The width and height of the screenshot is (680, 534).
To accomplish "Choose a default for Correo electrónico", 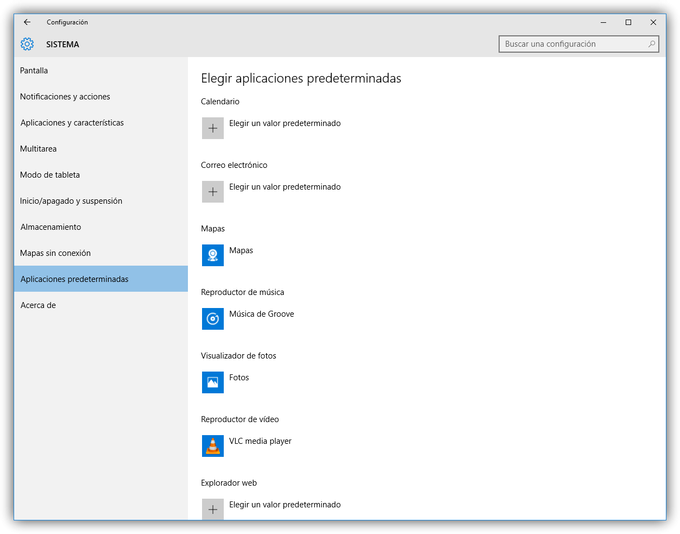I will pos(285,187).
